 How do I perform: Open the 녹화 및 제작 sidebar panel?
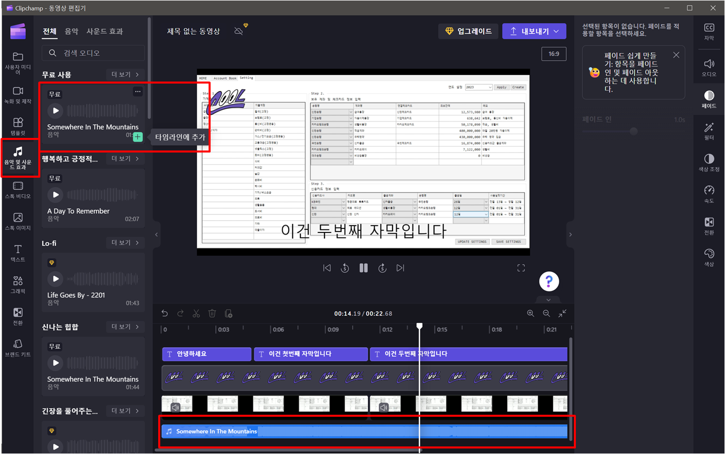[18, 95]
